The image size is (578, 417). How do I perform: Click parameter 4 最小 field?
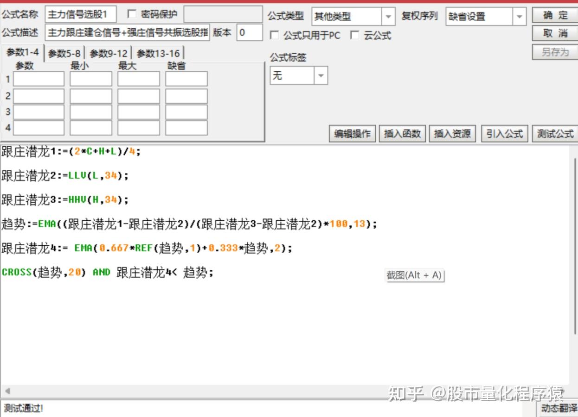91,127
